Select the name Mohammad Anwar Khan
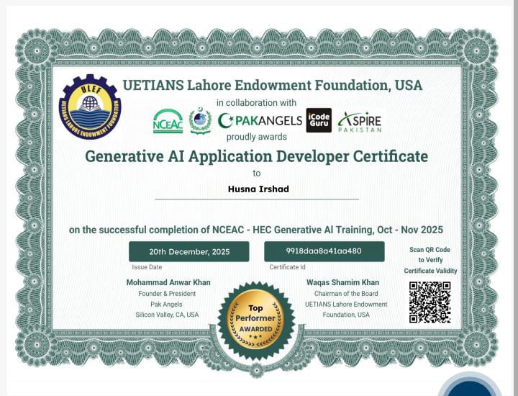518x396 pixels. [x=168, y=282]
